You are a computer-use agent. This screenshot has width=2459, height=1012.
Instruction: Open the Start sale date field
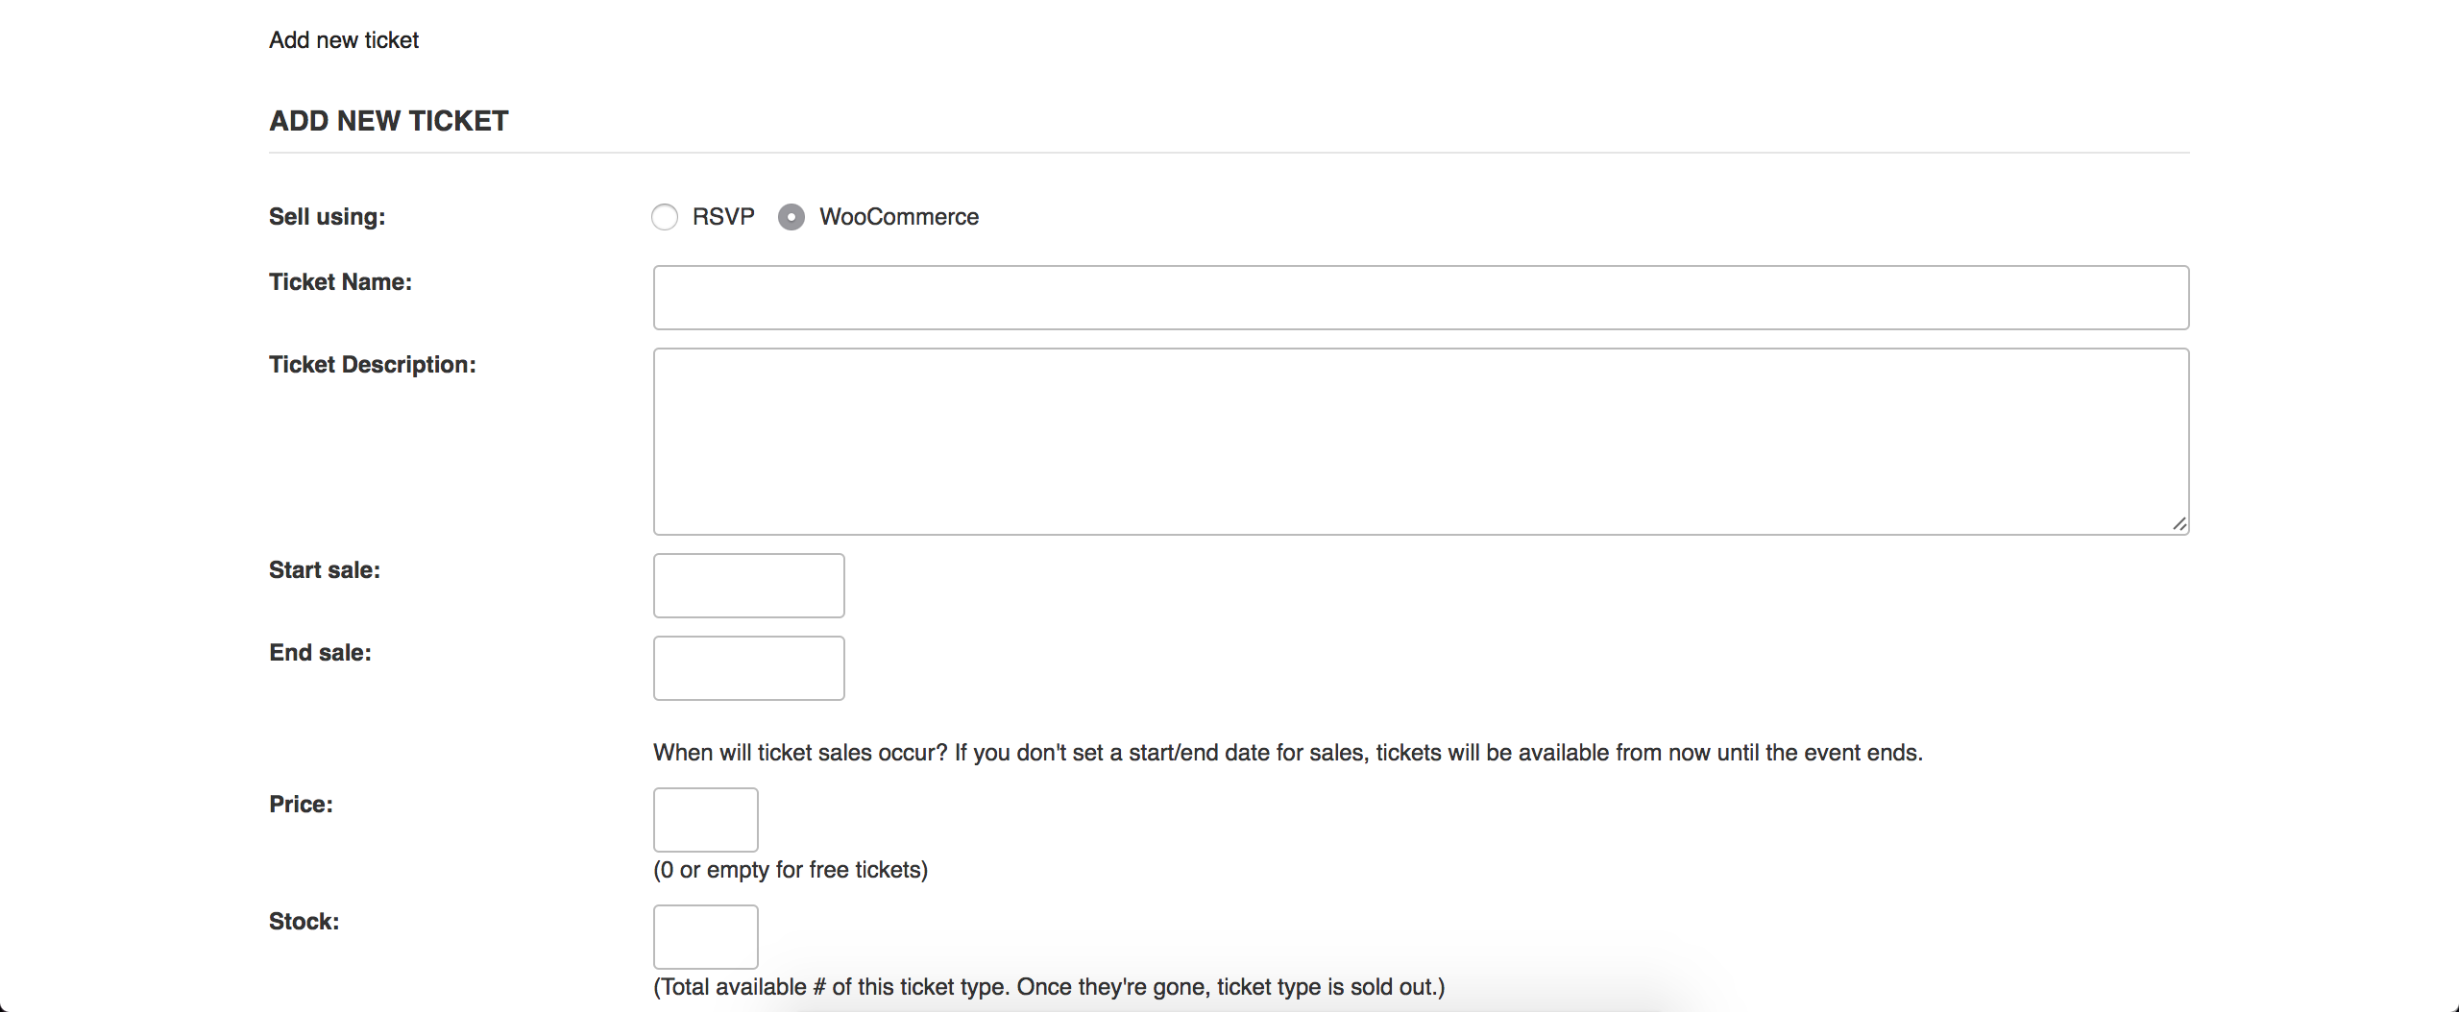click(748, 586)
